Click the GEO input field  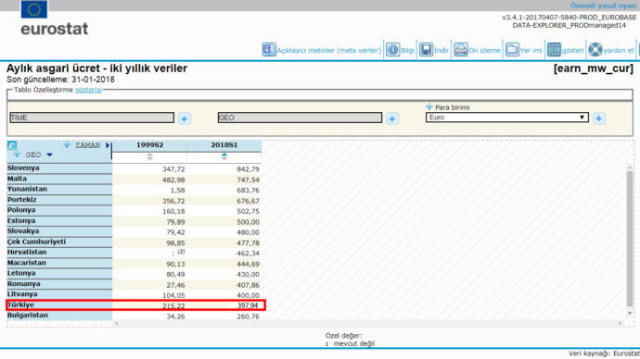(300, 118)
